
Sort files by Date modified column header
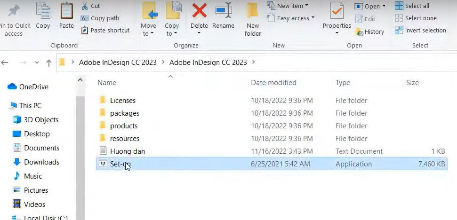point(273,83)
